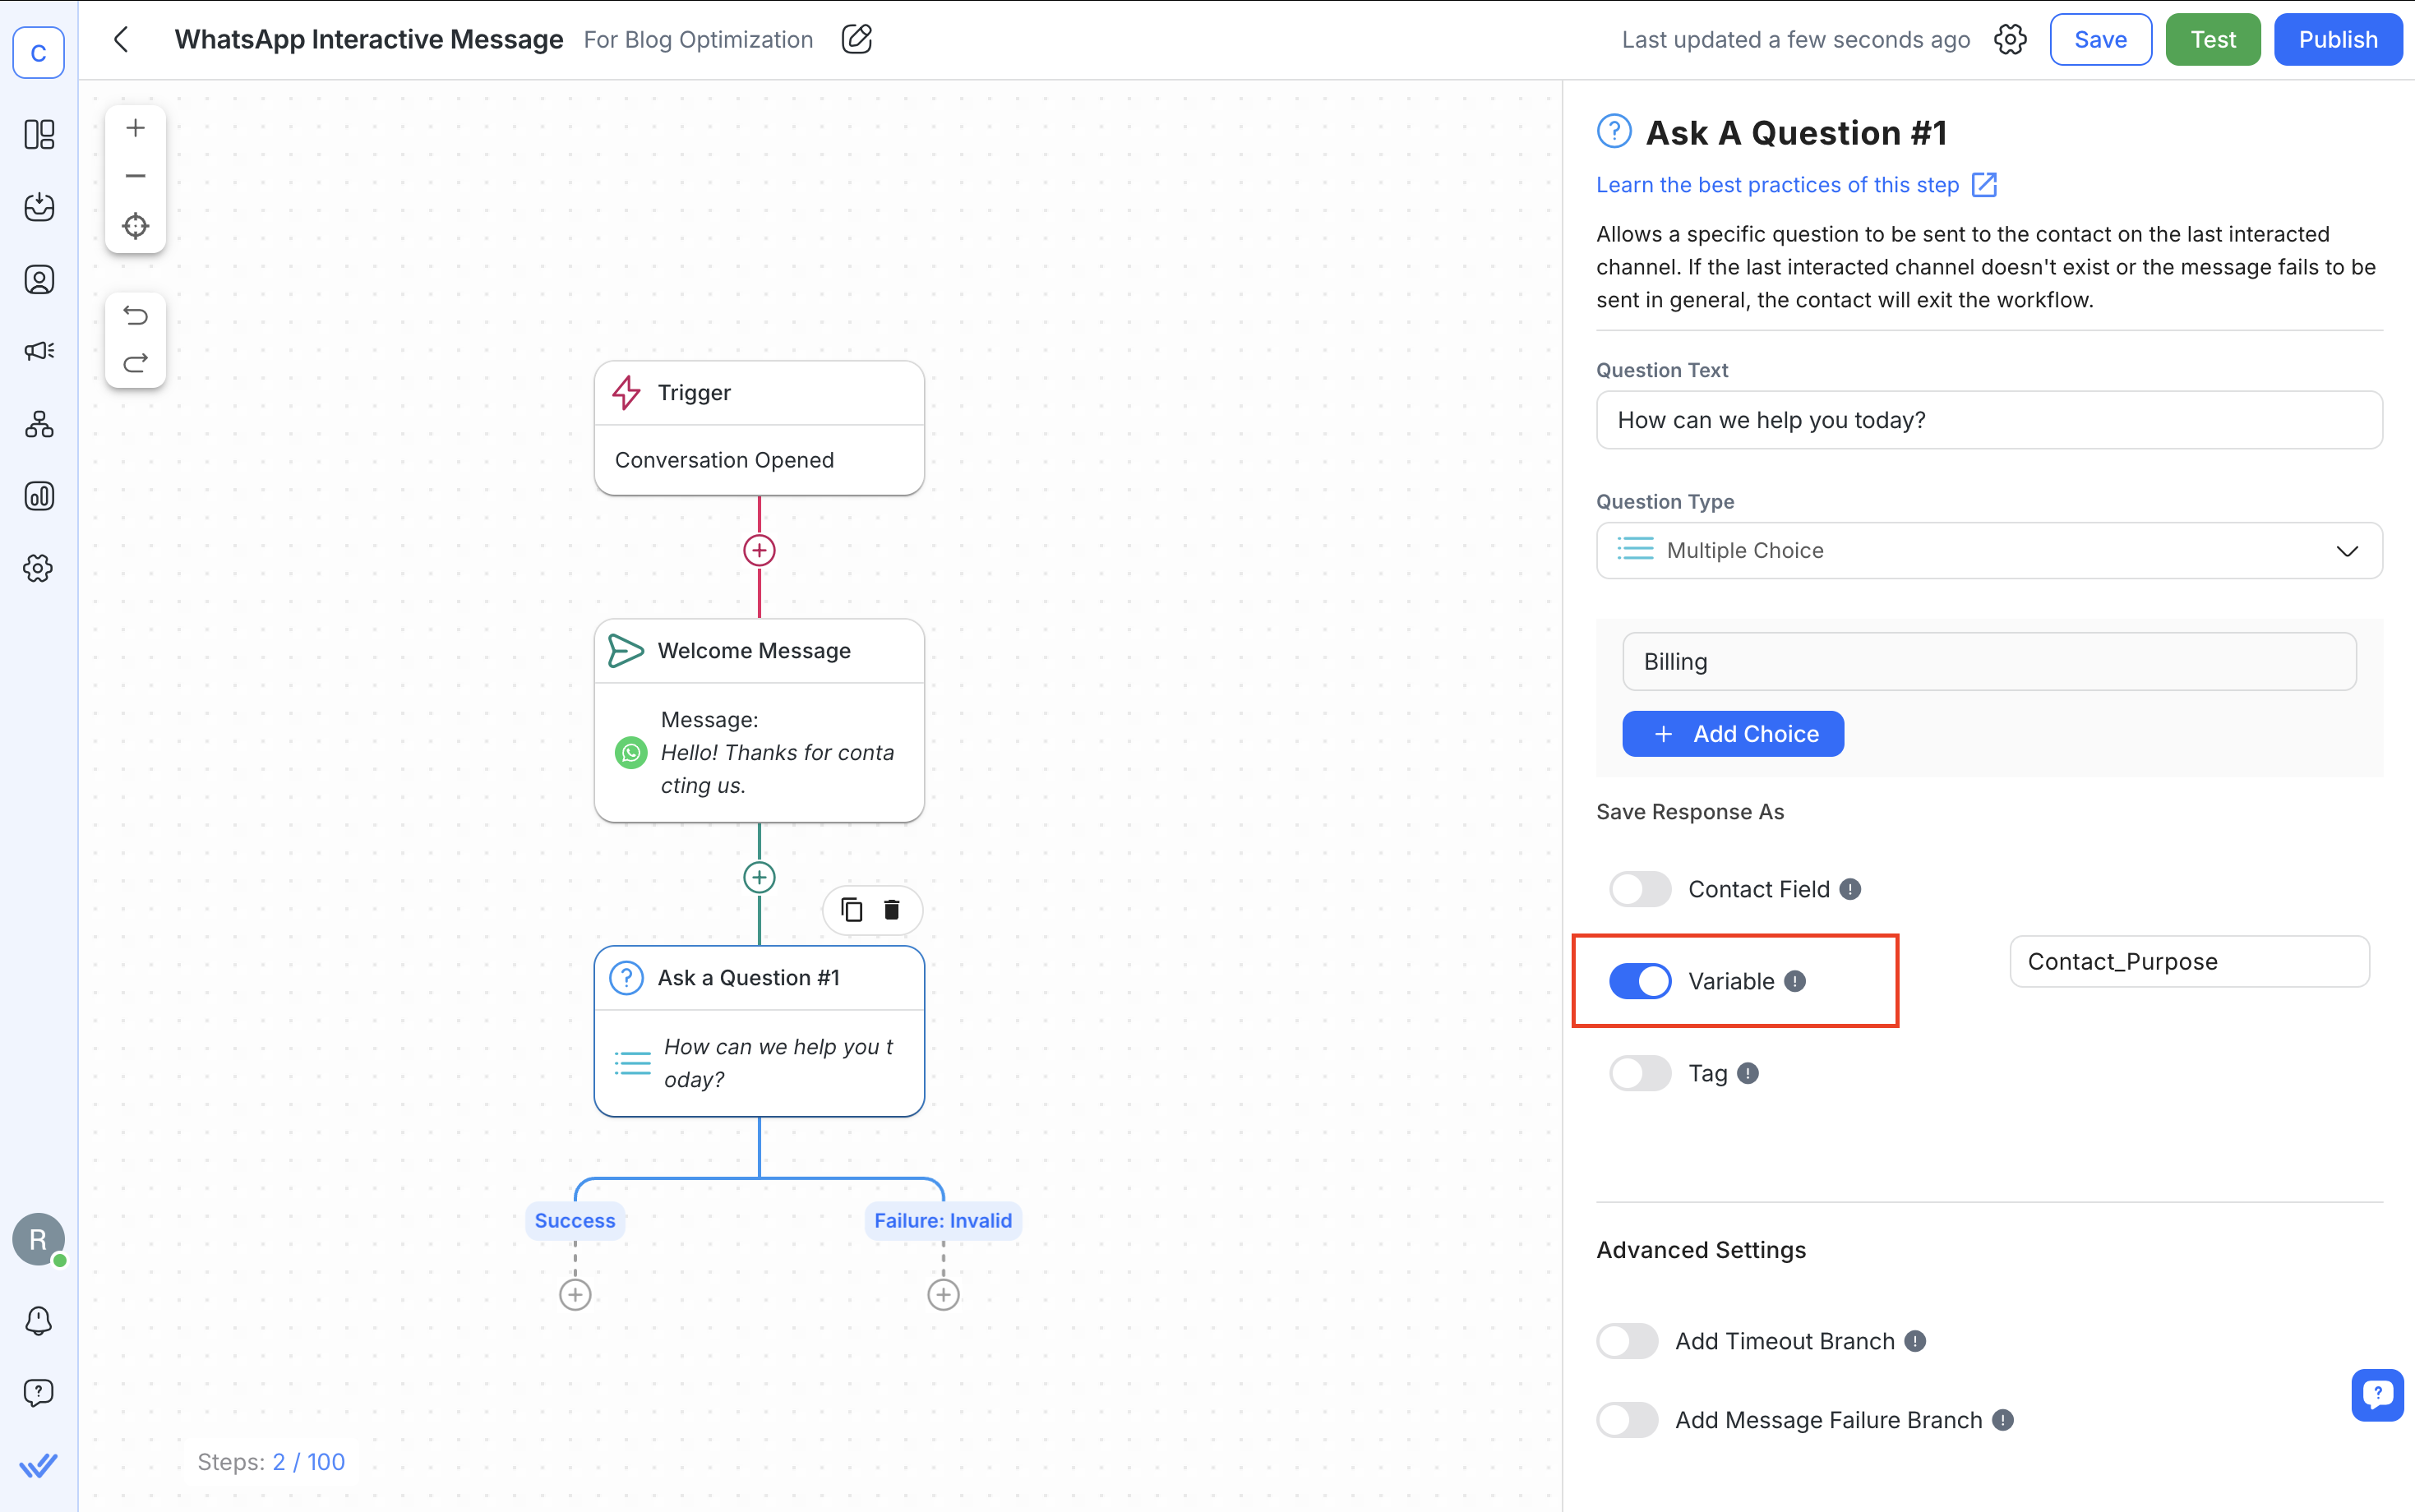Delete the Ask a Question step

[892, 909]
